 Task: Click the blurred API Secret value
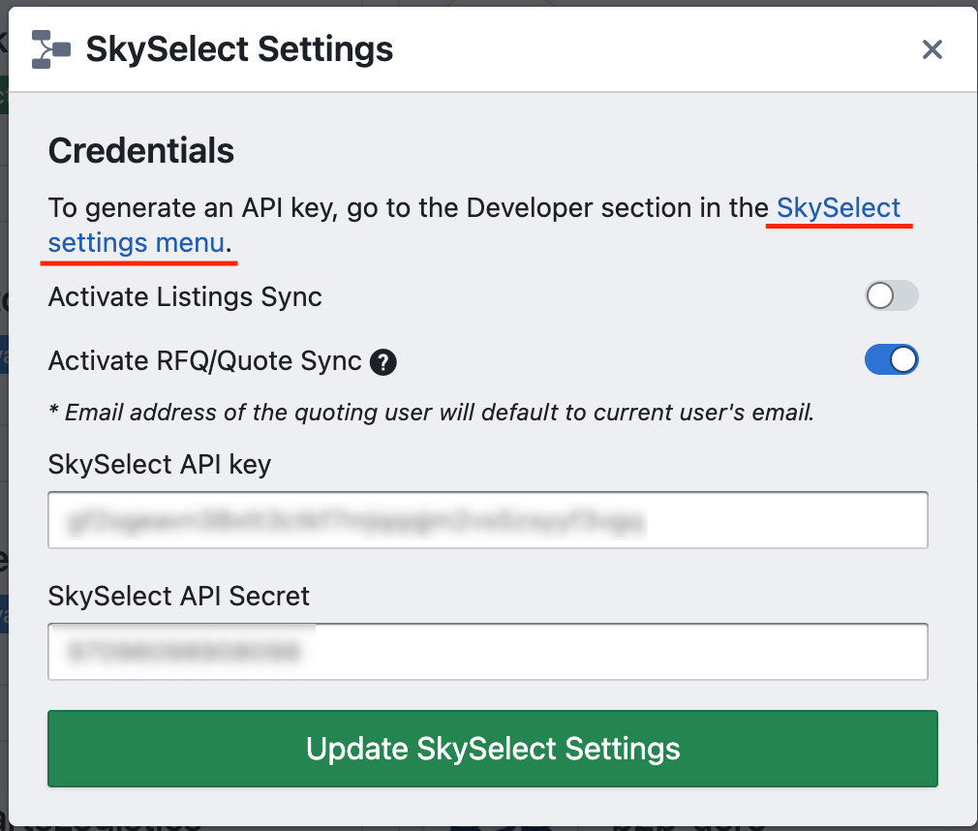coord(182,652)
